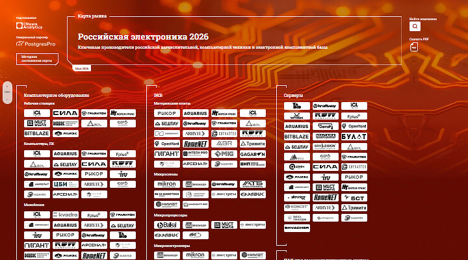The height and width of the screenshot is (260, 468).
Task: Select Рикор logo under Материнские платы
Action: coord(167,113)
